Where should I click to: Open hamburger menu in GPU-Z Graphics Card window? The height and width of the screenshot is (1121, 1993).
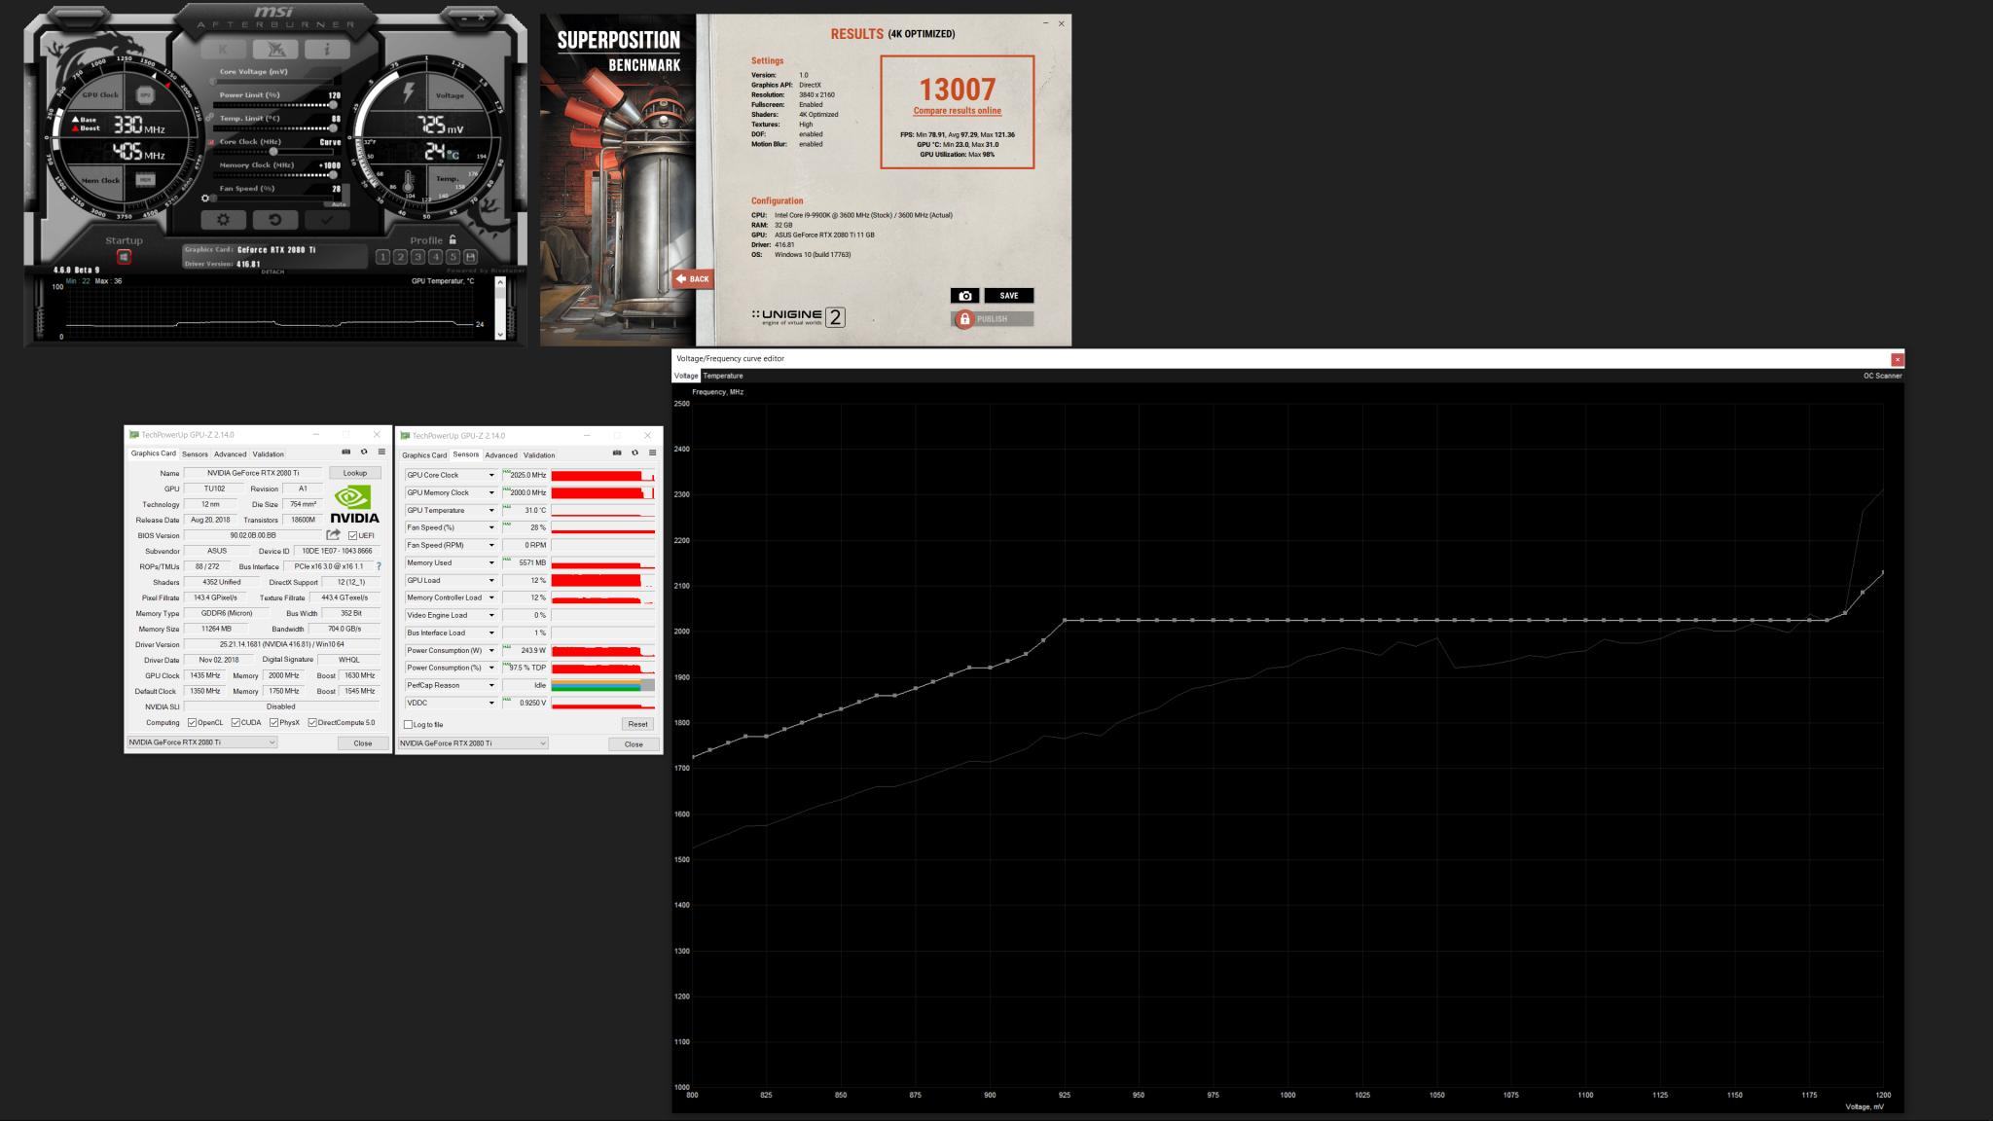[x=381, y=452]
